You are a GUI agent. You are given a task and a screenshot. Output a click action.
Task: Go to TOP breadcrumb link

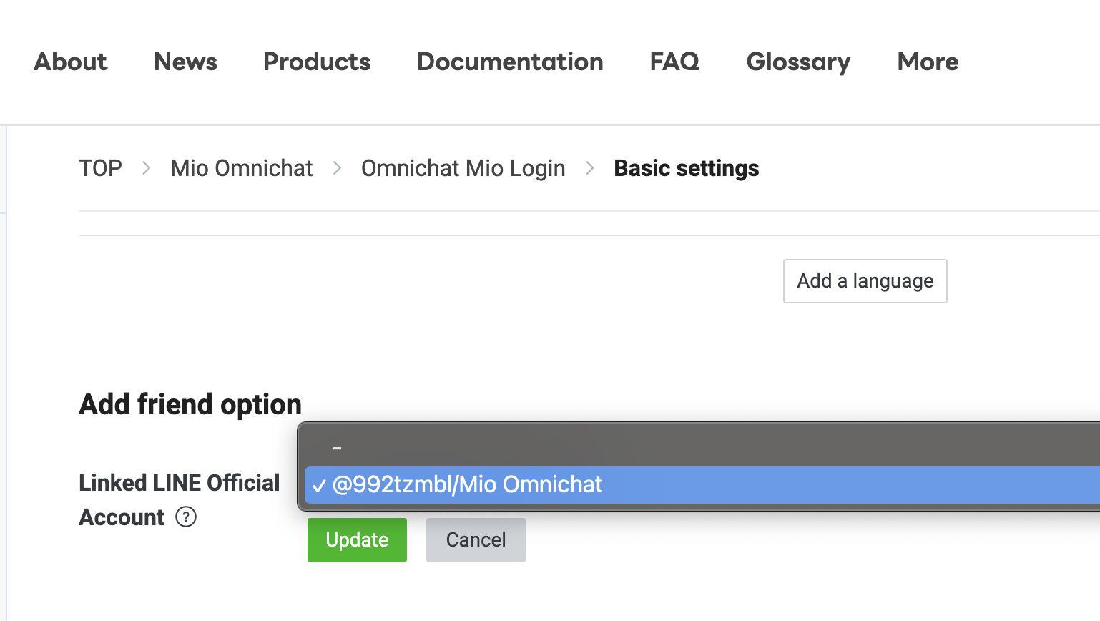click(x=100, y=168)
